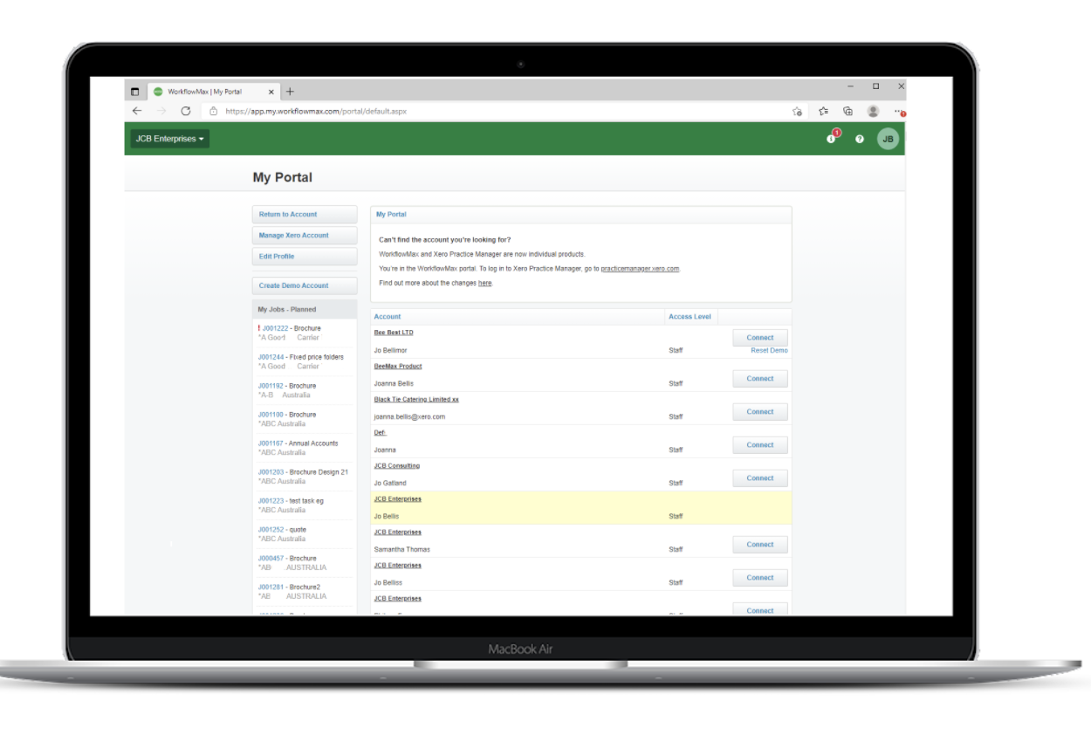Click the Samantha Thomas user name
The image size is (1091, 735).
click(x=401, y=549)
